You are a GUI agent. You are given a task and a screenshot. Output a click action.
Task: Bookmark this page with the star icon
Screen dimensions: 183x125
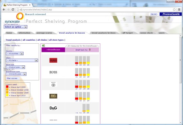(174, 9)
